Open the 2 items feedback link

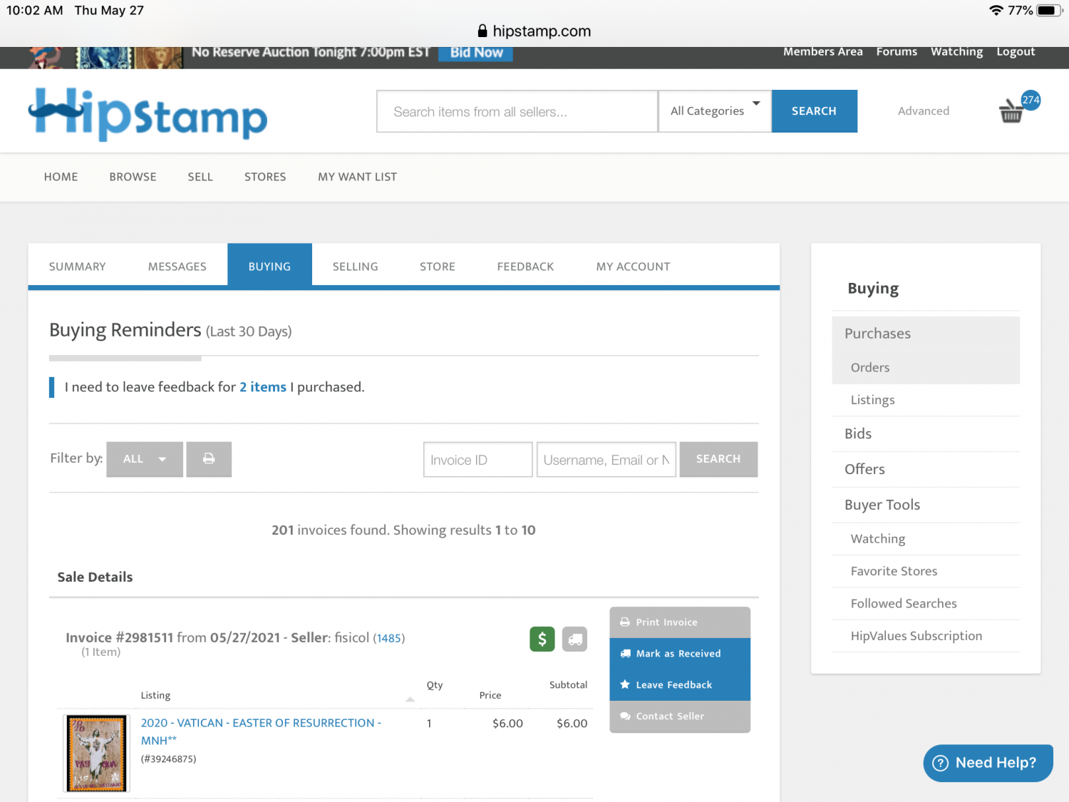tap(262, 387)
